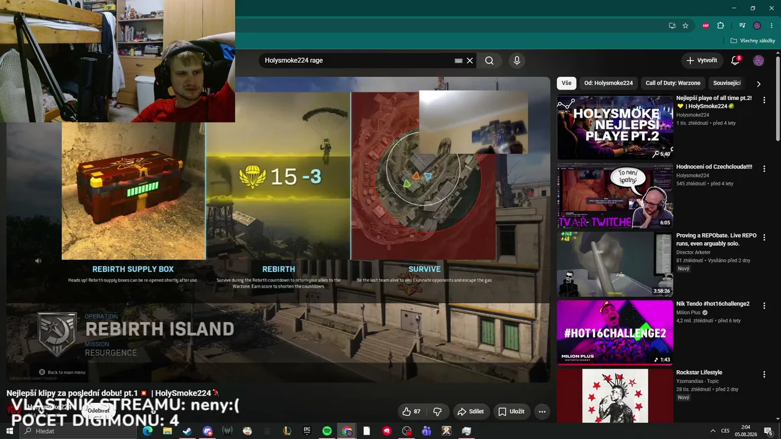
Task: Open the YouTube account avatar menu
Action: coord(758,60)
